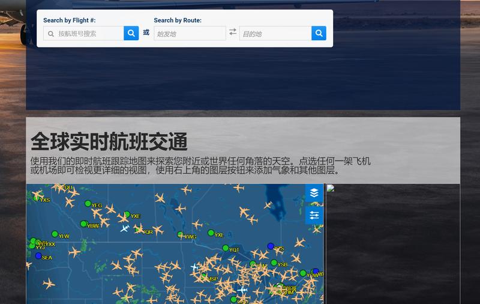480x304 pixels.
Task: Select the YEG airport marker on map
Action: [x=88, y=204]
